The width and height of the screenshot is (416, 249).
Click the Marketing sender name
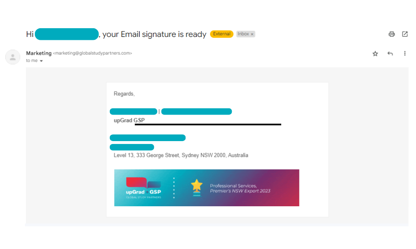tap(39, 53)
